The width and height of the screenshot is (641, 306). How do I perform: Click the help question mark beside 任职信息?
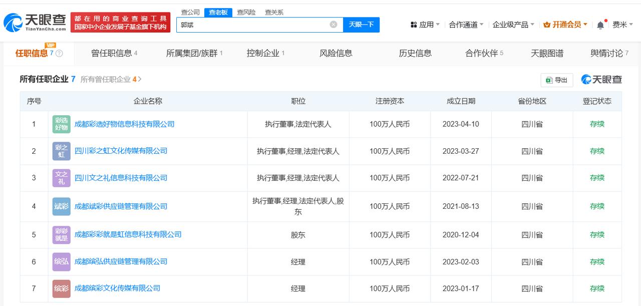point(60,54)
